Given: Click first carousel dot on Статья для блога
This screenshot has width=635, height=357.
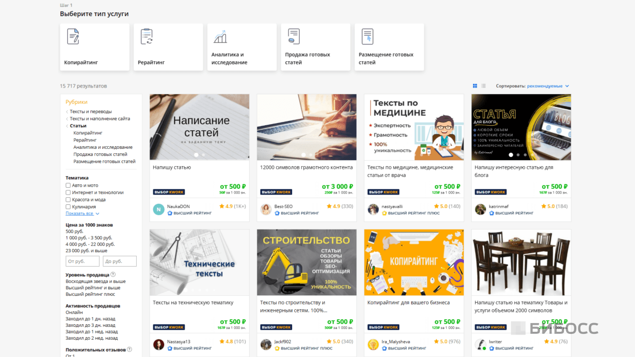Looking at the screenshot, I should pos(511,155).
